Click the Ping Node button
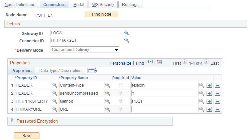 tap(102, 14)
